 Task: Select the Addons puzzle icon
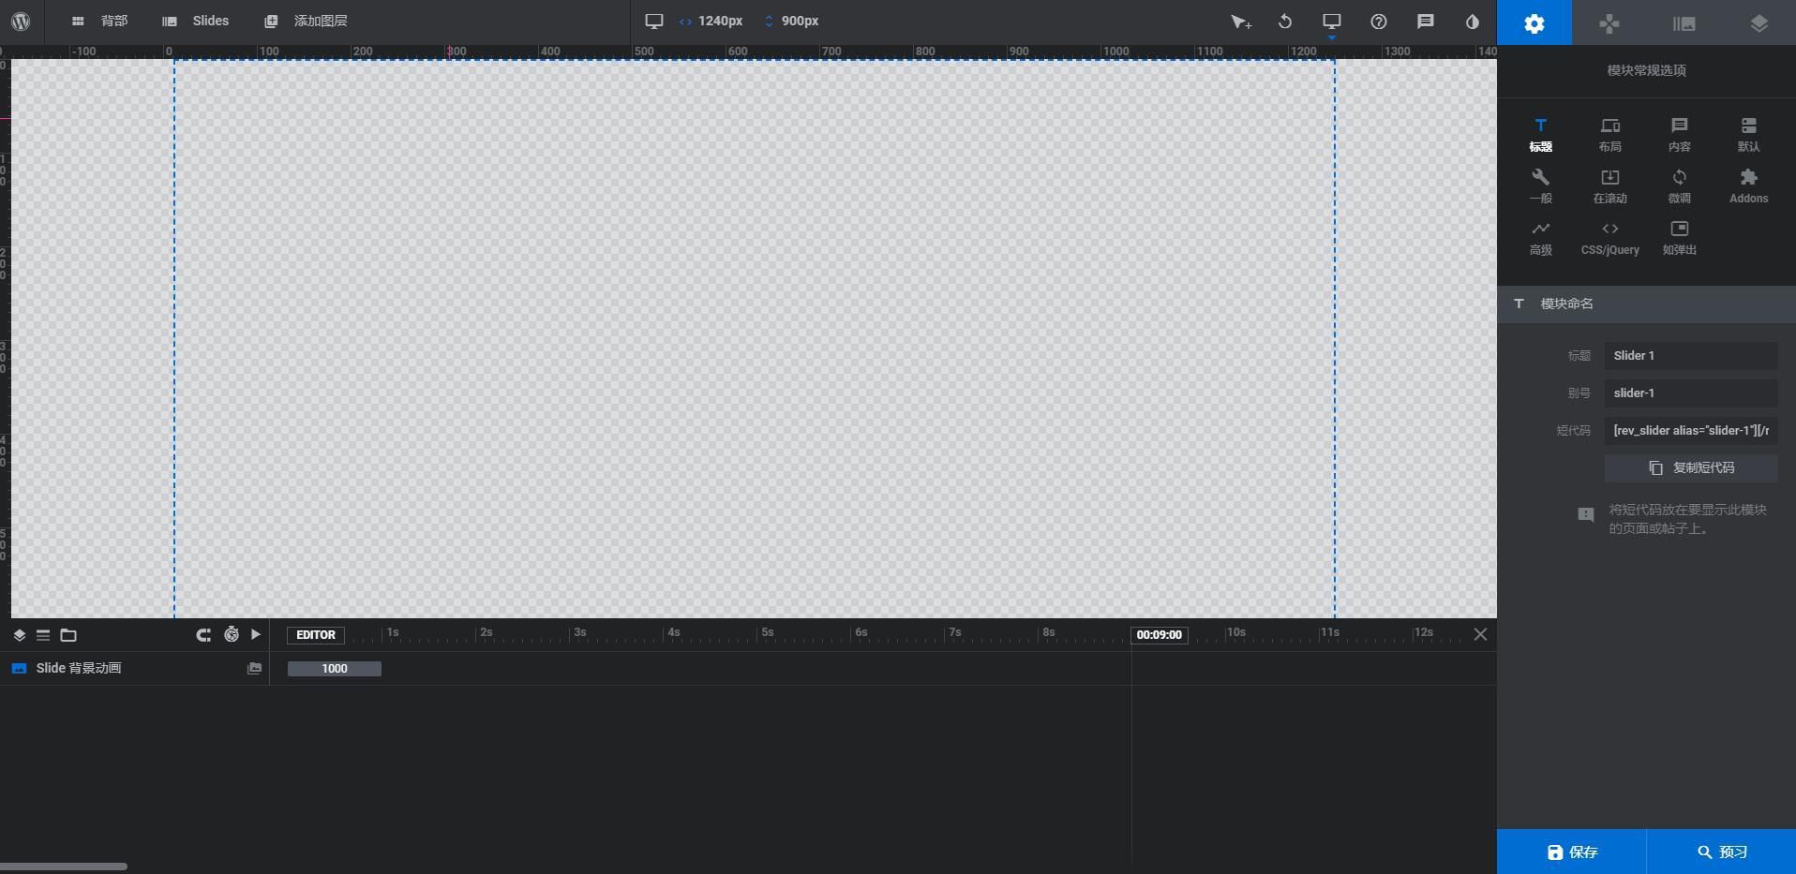[1748, 185]
